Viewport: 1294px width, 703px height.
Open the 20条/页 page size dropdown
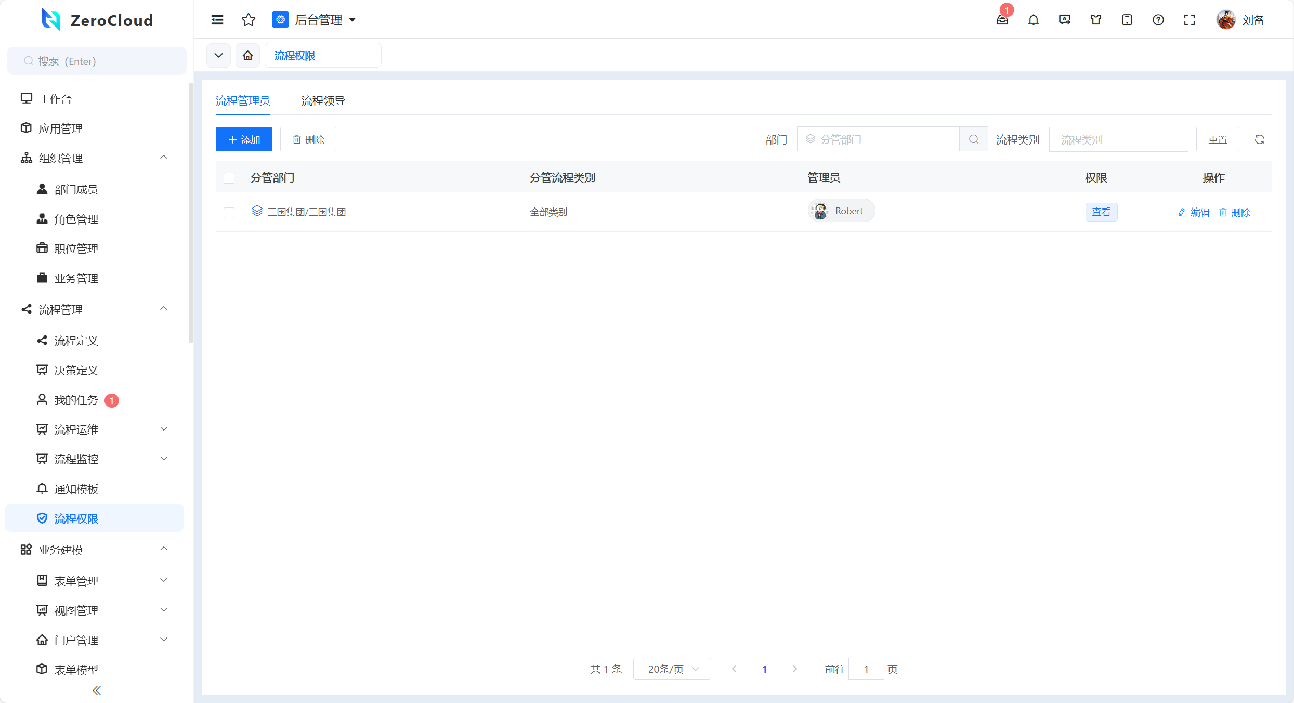point(672,669)
